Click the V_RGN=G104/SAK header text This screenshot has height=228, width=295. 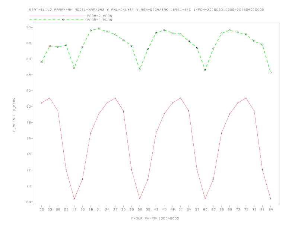[x=152, y=10]
